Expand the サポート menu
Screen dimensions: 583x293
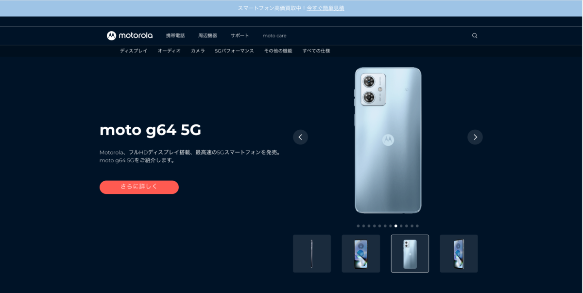(x=240, y=35)
